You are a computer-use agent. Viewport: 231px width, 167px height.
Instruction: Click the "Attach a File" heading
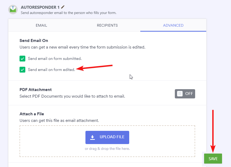[32, 114]
